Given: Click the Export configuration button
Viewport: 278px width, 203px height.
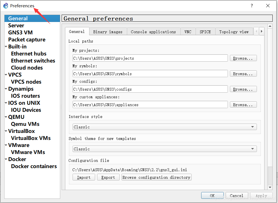Looking at the screenshot, I should click(108, 177).
